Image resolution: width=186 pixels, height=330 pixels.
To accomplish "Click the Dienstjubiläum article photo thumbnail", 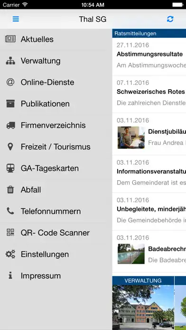I will (131, 137).
